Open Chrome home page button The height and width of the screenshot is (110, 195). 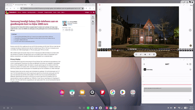(7, 8)
